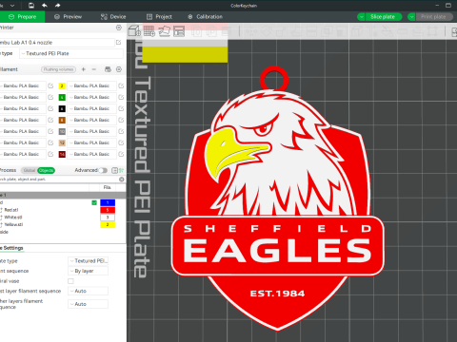
Task: Open the printer preset dropdown
Action: [56, 43]
